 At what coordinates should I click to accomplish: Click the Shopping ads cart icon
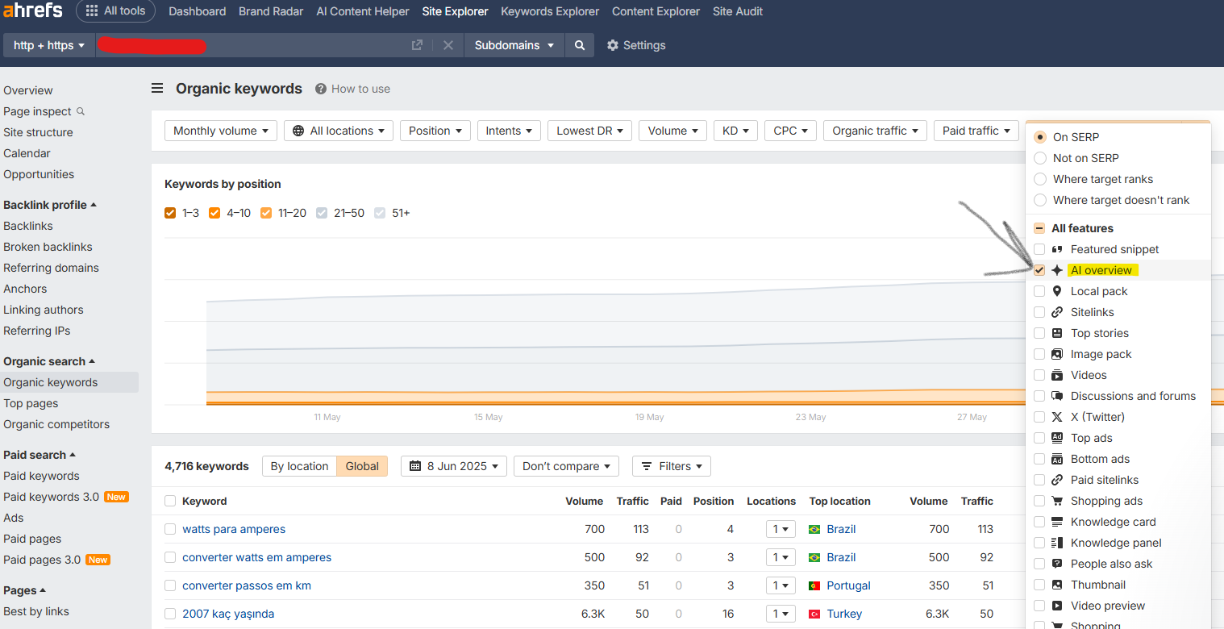1057,501
